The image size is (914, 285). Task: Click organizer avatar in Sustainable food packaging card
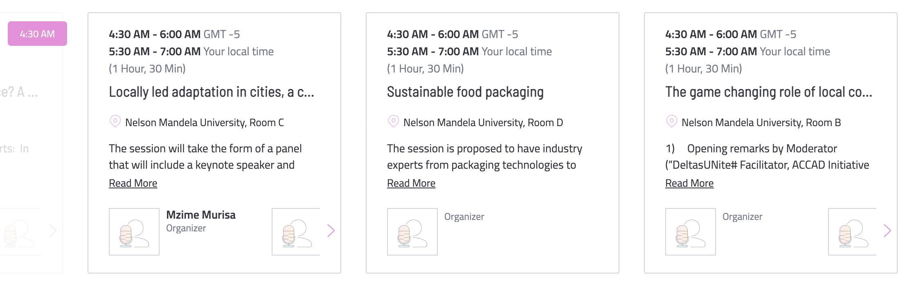point(412,232)
